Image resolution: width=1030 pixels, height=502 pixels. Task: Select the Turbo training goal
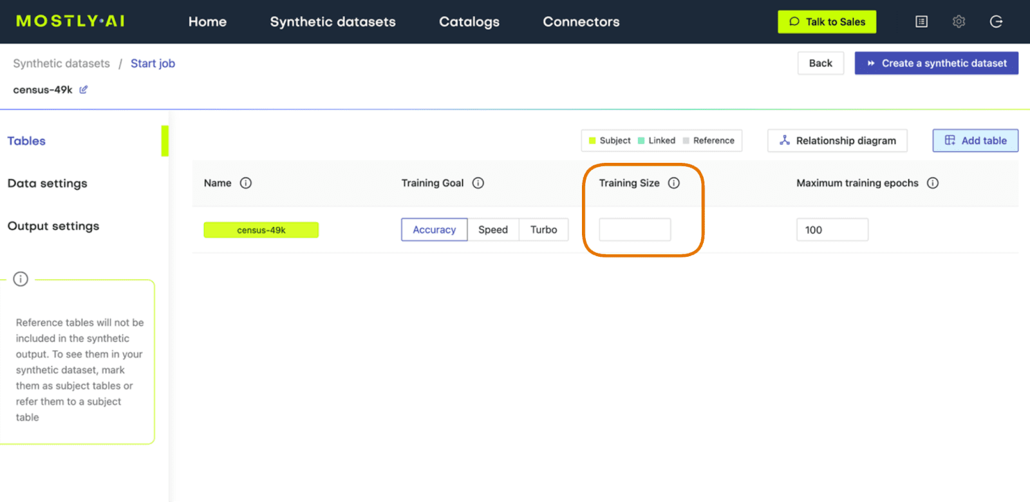(544, 230)
